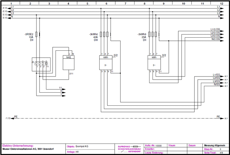The height and width of the screenshot is (155, 230).
Task: Click the order number 10000
Action: [x=158, y=146]
